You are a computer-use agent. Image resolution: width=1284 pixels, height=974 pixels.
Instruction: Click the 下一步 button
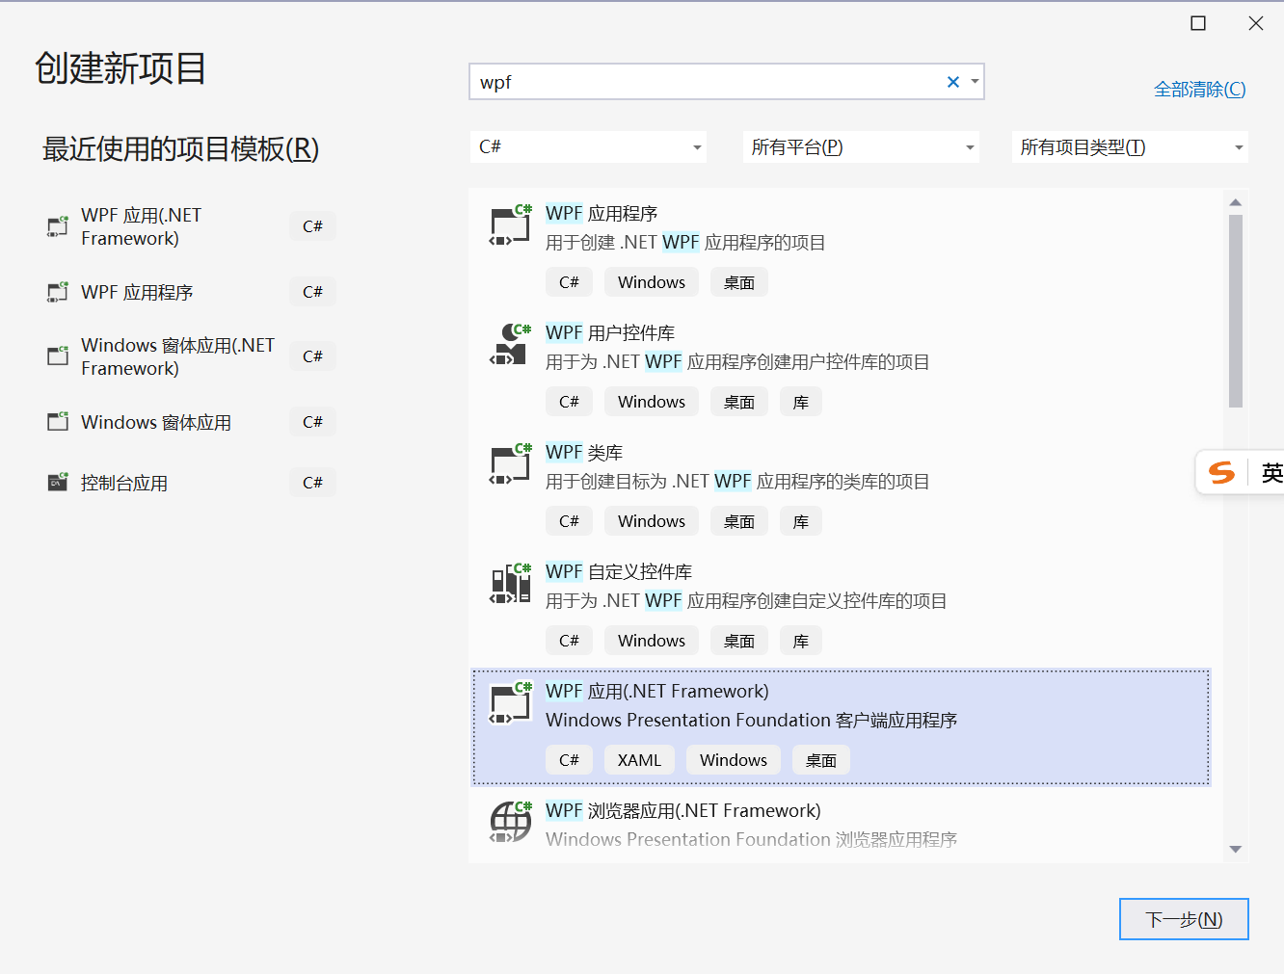pyautogui.click(x=1184, y=919)
